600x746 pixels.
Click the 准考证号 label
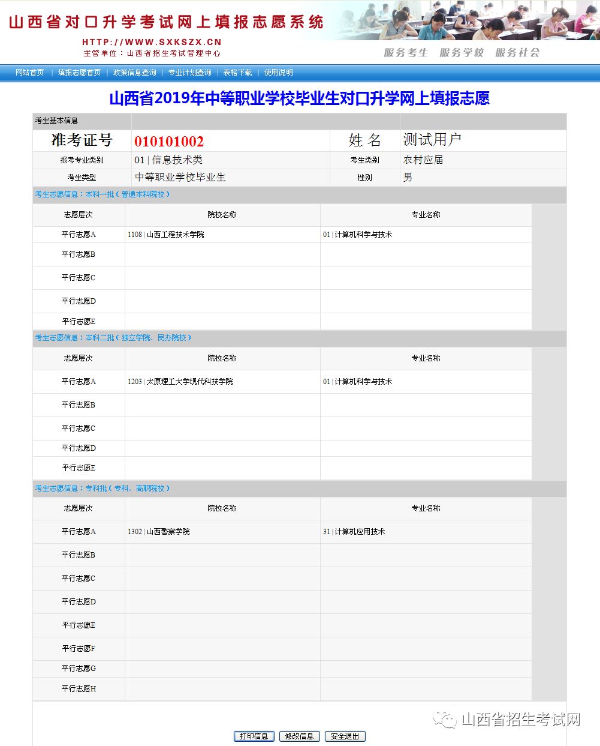tap(82, 140)
